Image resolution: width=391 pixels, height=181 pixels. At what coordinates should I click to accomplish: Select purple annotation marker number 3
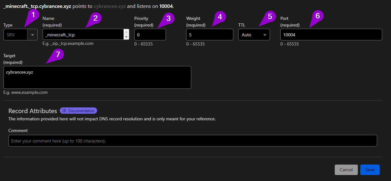click(x=168, y=18)
